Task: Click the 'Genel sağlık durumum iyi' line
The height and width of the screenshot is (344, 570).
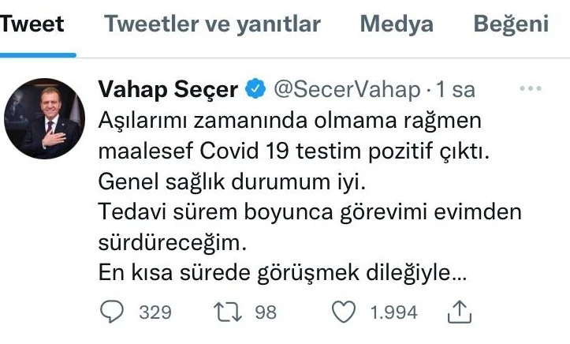Action: tap(233, 181)
